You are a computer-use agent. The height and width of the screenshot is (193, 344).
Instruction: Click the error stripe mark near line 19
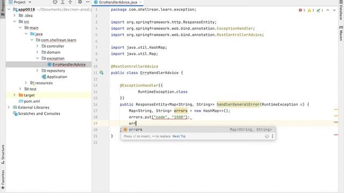(336, 122)
